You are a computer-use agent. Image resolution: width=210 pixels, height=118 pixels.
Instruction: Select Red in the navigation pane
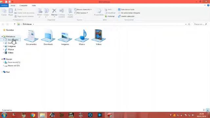pos(8,72)
